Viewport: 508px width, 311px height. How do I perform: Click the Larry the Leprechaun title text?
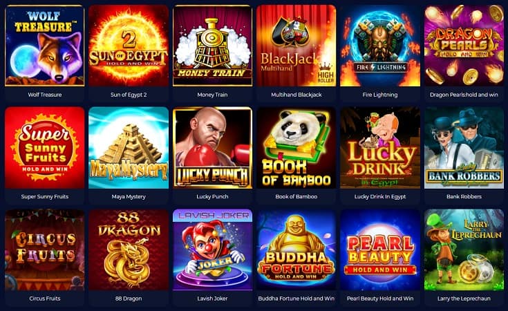pyautogui.click(x=464, y=299)
